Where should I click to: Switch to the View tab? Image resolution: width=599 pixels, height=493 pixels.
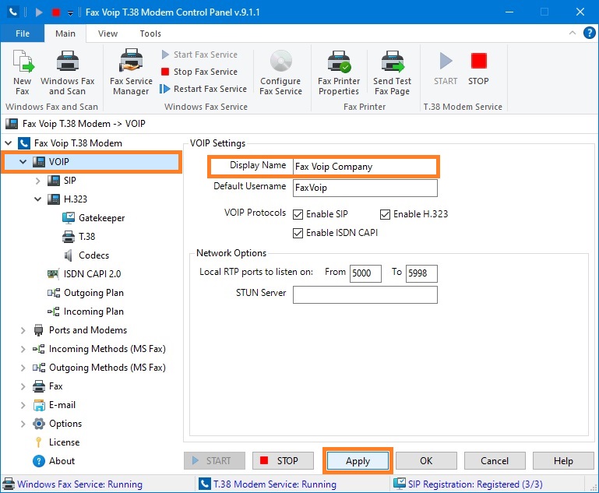(107, 33)
